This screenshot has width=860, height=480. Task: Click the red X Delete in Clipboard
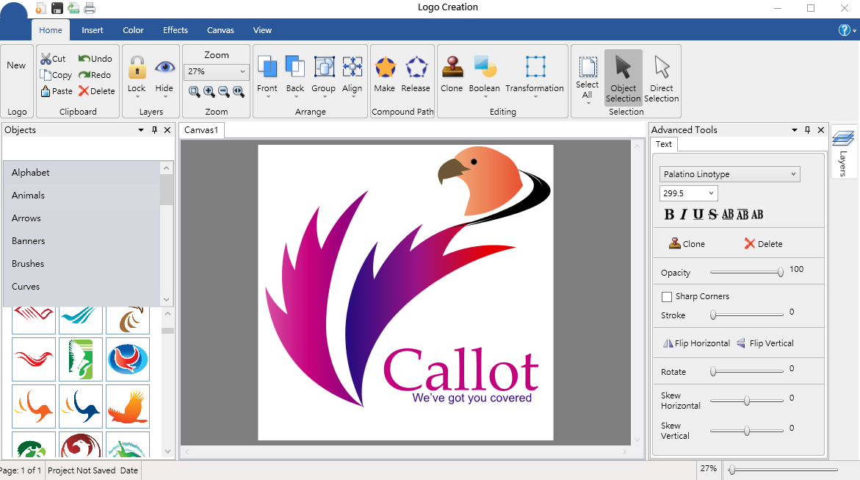point(96,91)
